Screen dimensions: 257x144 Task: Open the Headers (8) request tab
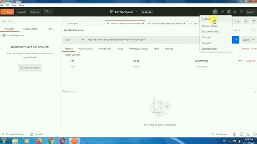tap(105, 49)
